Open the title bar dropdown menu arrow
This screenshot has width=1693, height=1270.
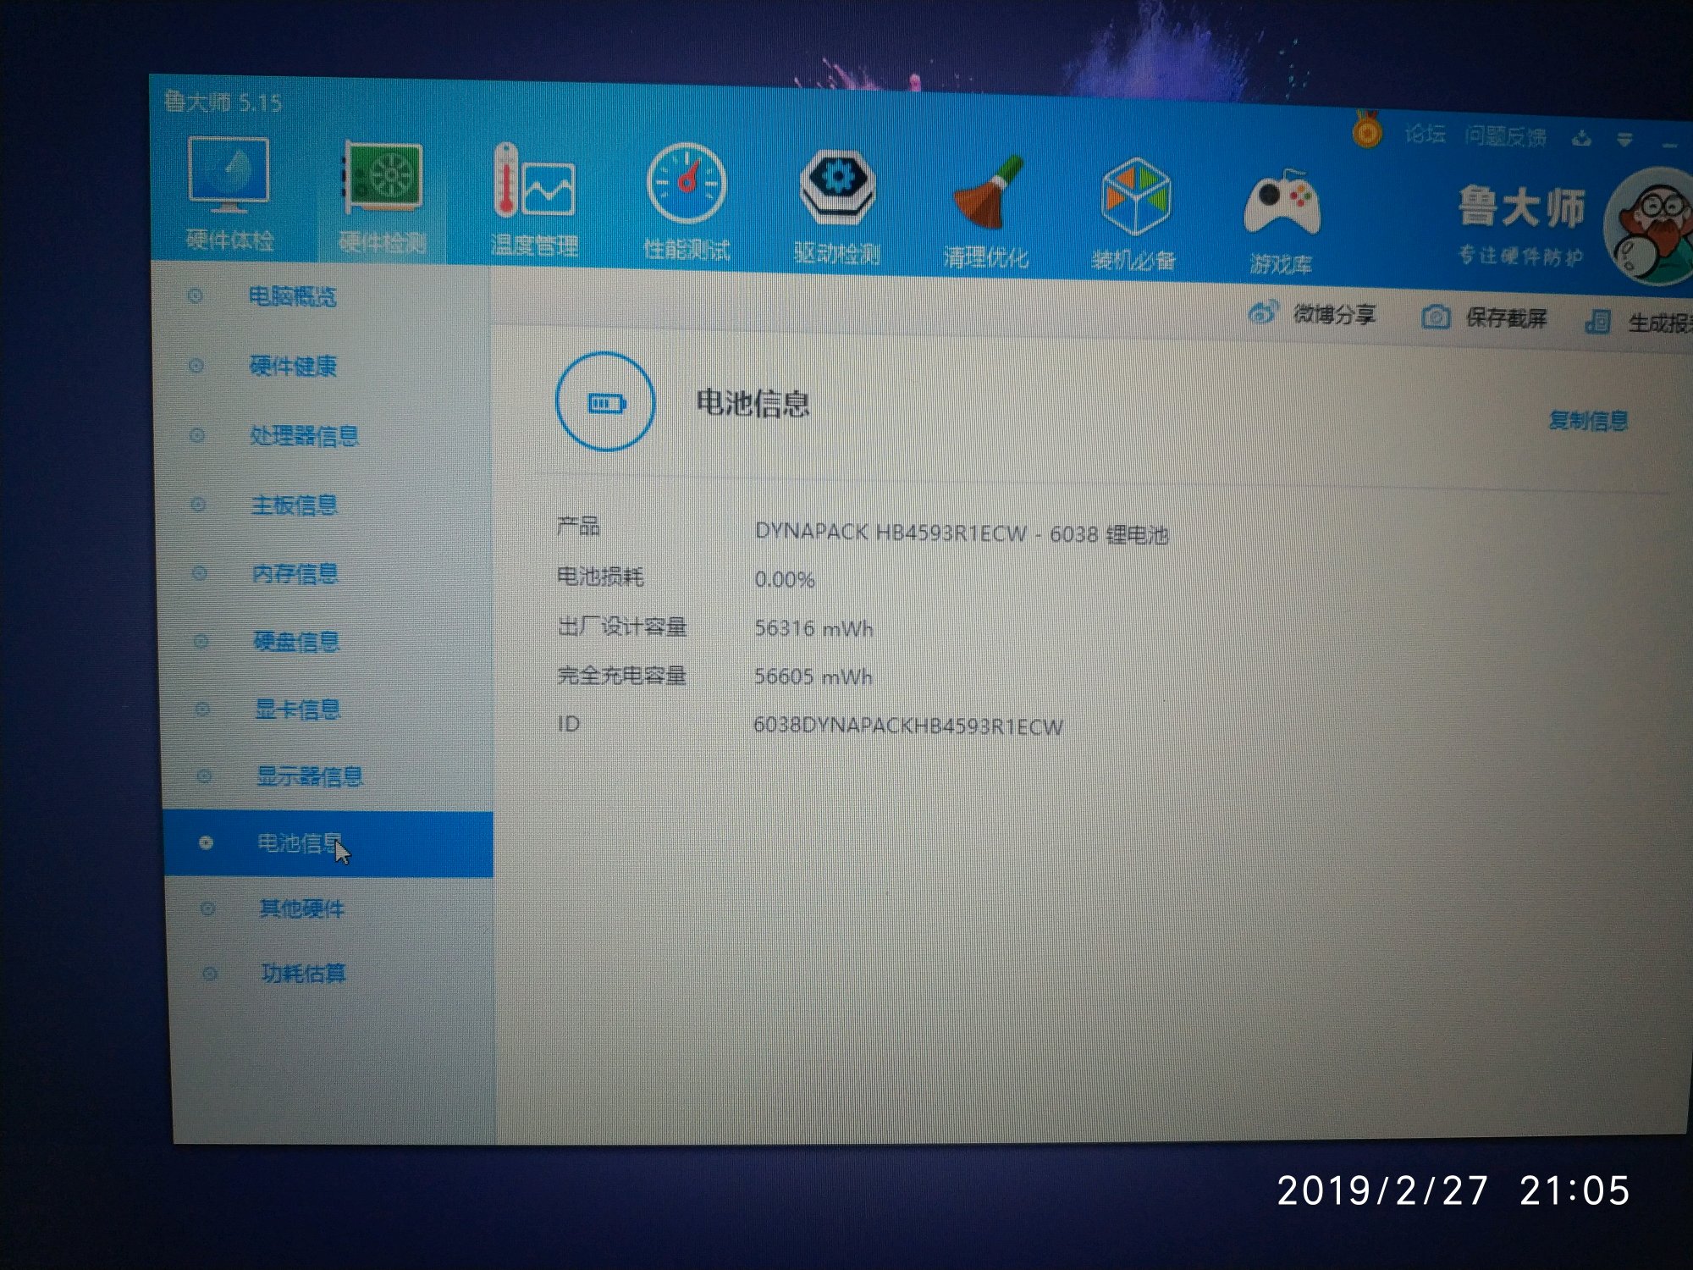click(x=1624, y=140)
